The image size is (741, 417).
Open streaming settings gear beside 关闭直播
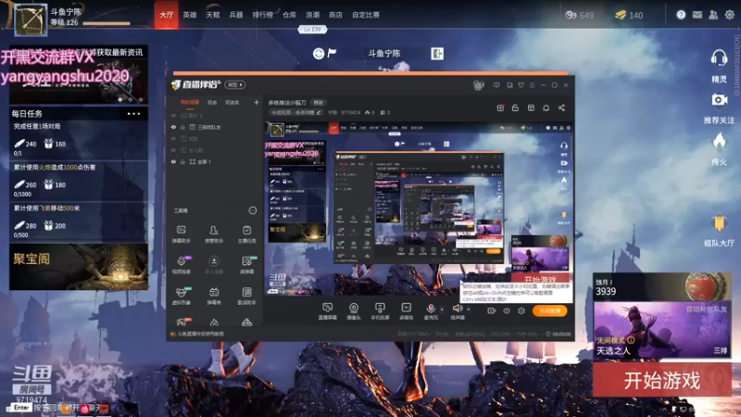521,310
